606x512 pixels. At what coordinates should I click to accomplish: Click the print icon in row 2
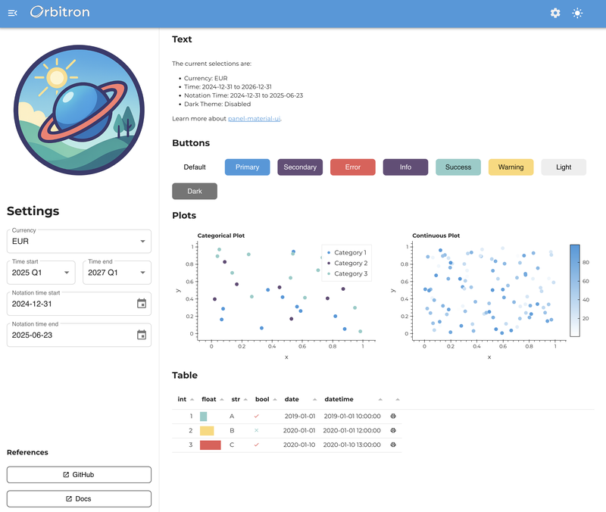[x=393, y=430]
